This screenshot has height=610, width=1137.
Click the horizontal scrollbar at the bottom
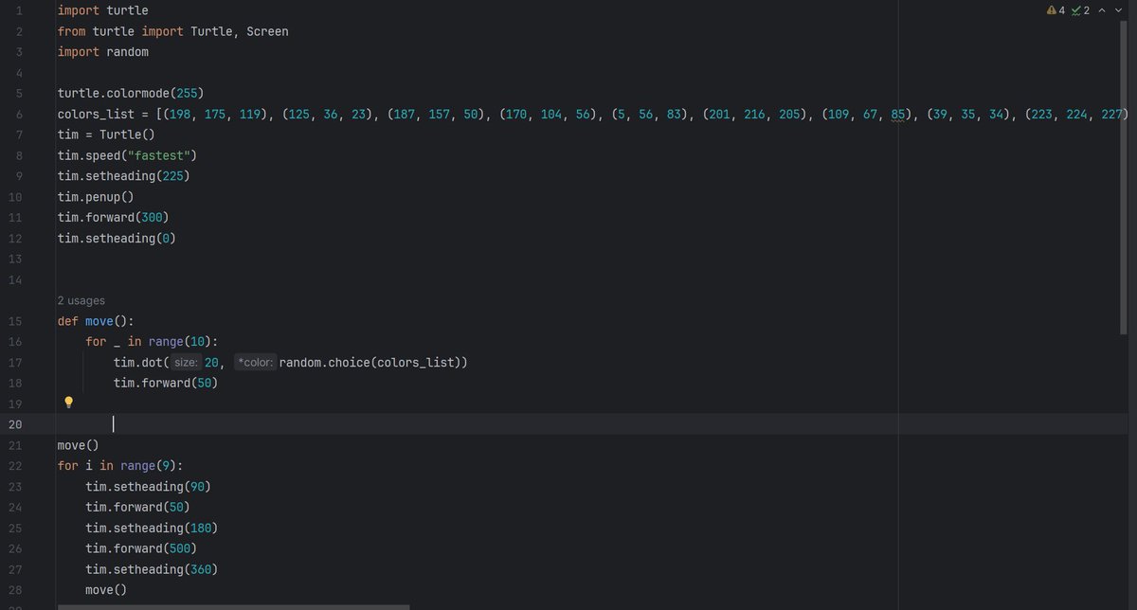(x=233, y=607)
